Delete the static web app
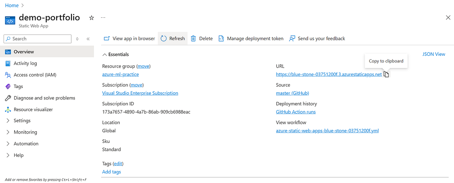Screen dimensions: 454x183 202,38
